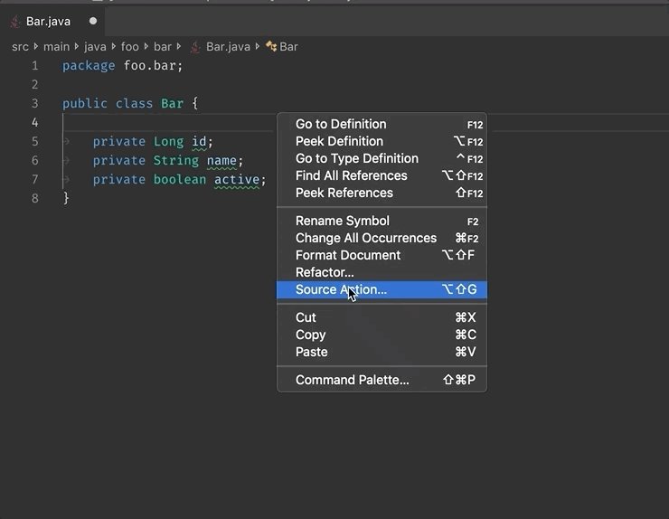Click the 'public' keyword on line 3

pos(85,103)
